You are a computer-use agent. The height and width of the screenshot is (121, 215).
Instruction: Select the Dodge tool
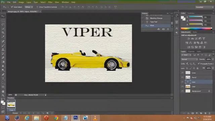[3, 70]
